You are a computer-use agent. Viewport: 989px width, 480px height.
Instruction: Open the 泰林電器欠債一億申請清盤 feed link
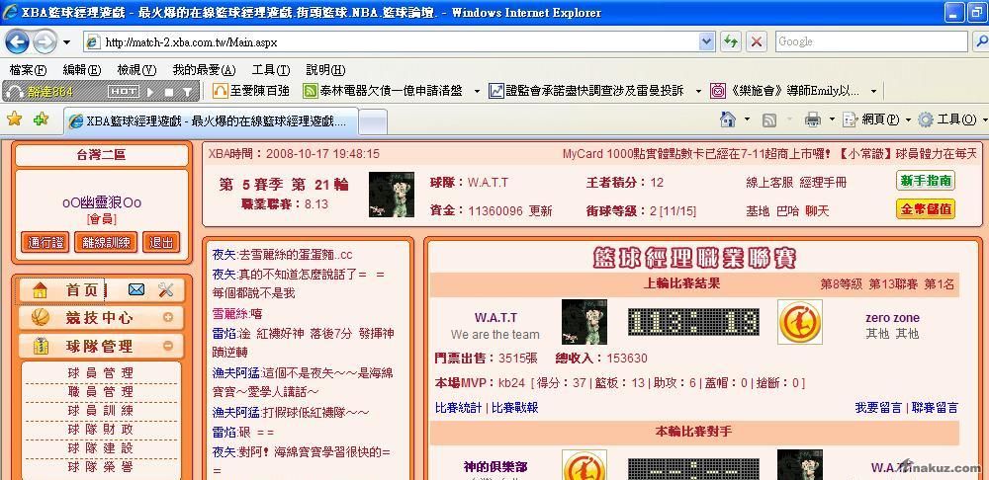(383, 91)
